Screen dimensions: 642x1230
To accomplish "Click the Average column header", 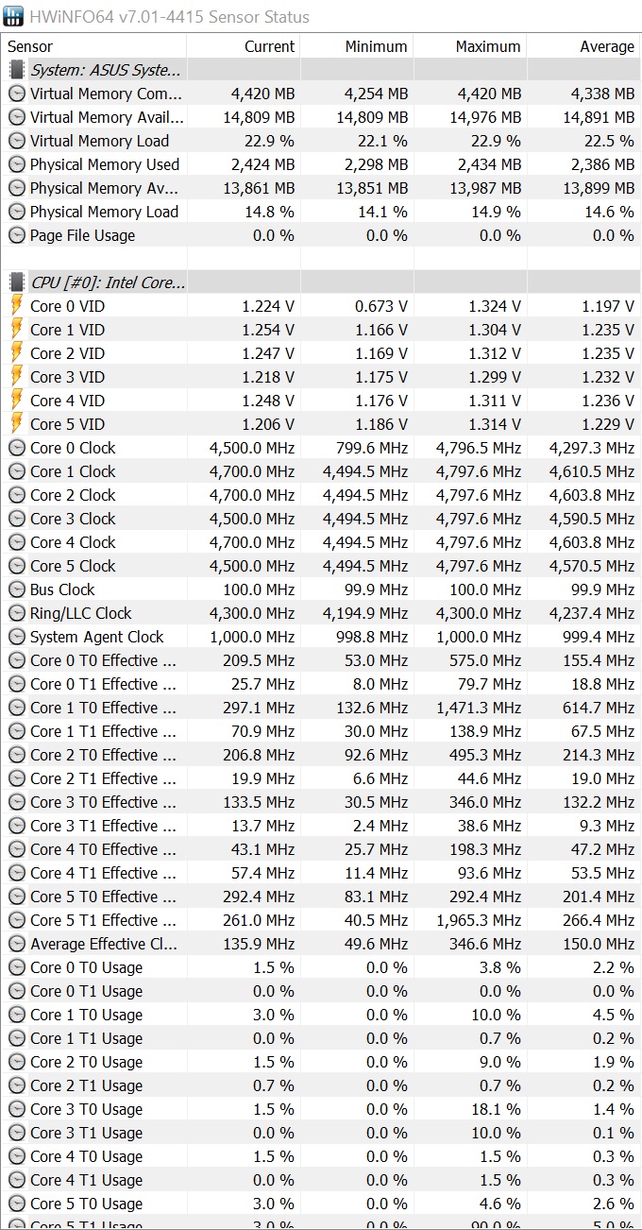I will coord(583,46).
